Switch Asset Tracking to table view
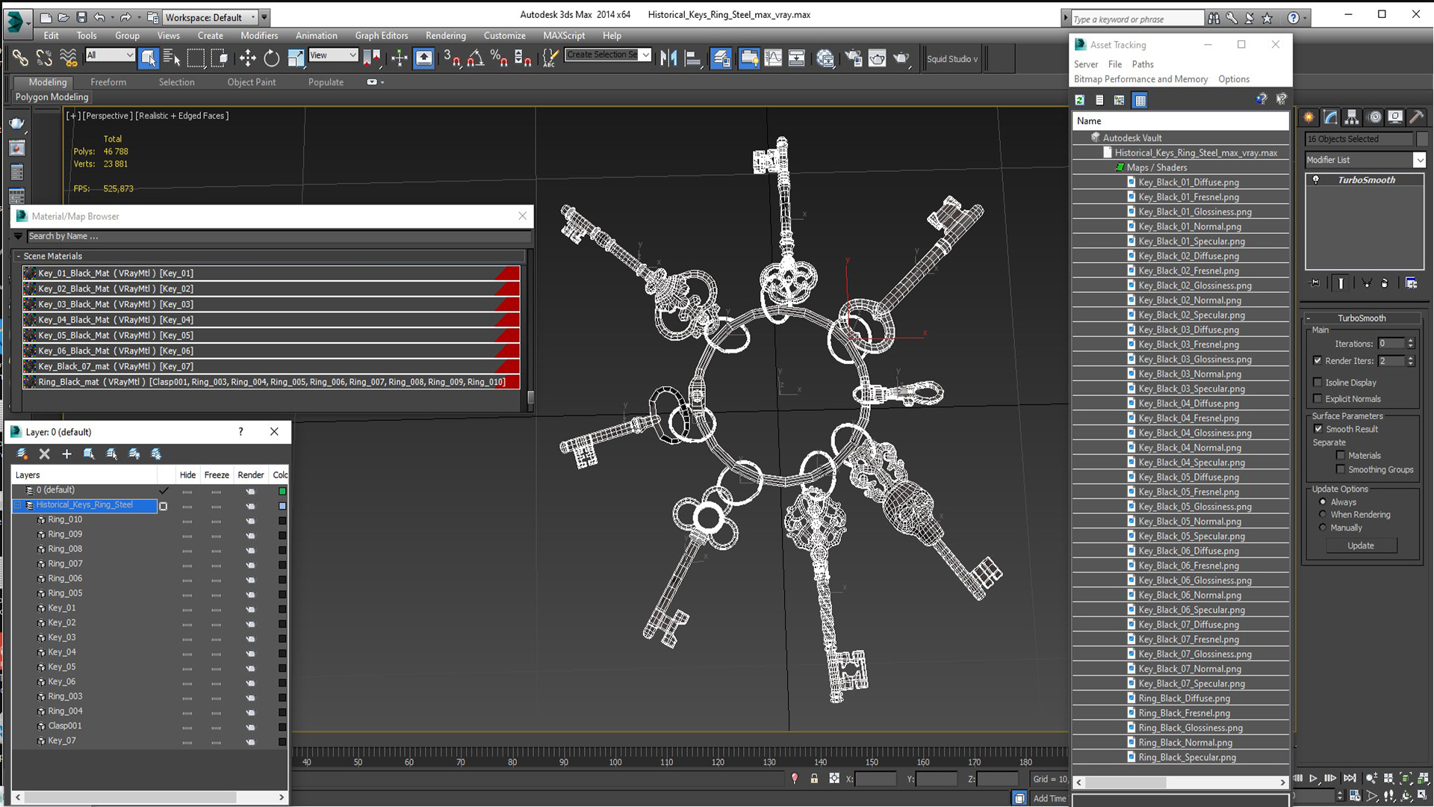This screenshot has height=807, width=1434. coord(1140,100)
